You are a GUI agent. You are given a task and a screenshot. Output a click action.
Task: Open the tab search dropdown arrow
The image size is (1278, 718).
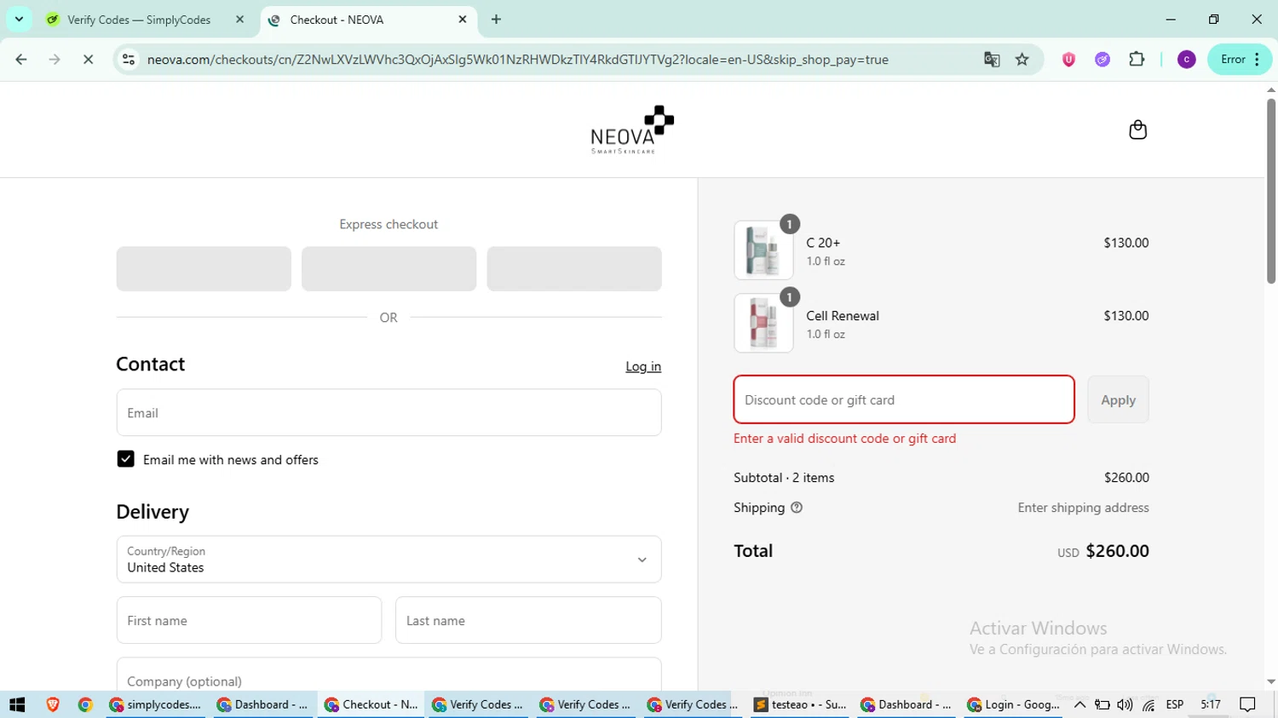(x=19, y=20)
